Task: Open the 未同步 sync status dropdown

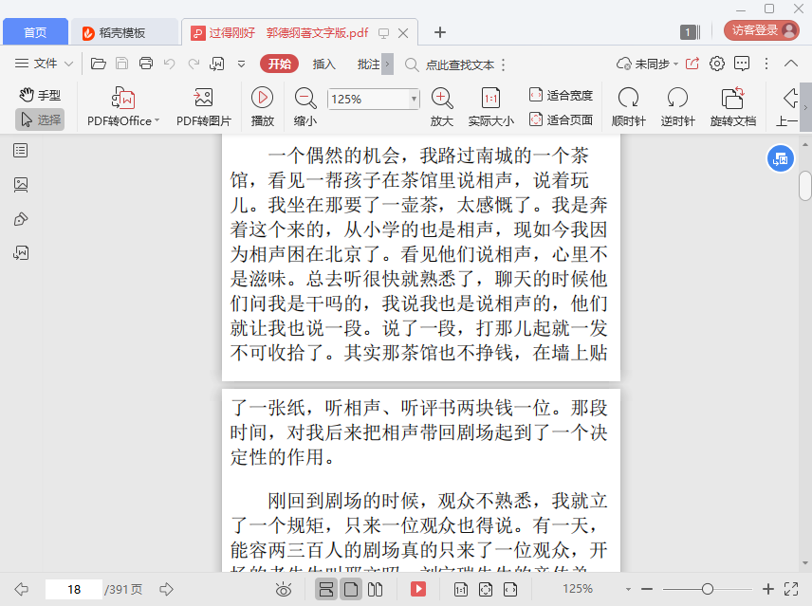Action: point(647,64)
